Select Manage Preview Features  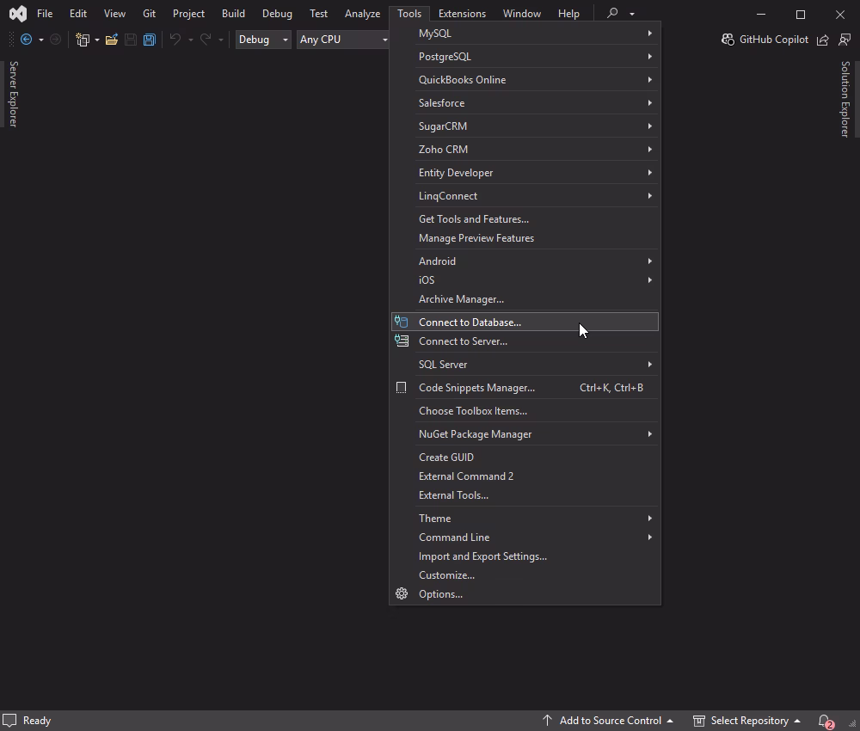pos(525,238)
